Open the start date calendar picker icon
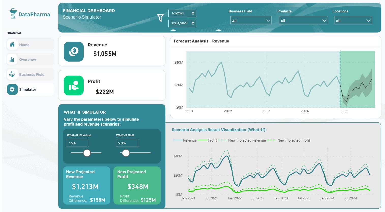 click(x=193, y=13)
